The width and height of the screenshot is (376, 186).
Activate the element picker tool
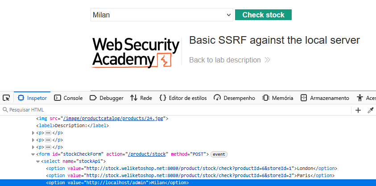point(6,98)
